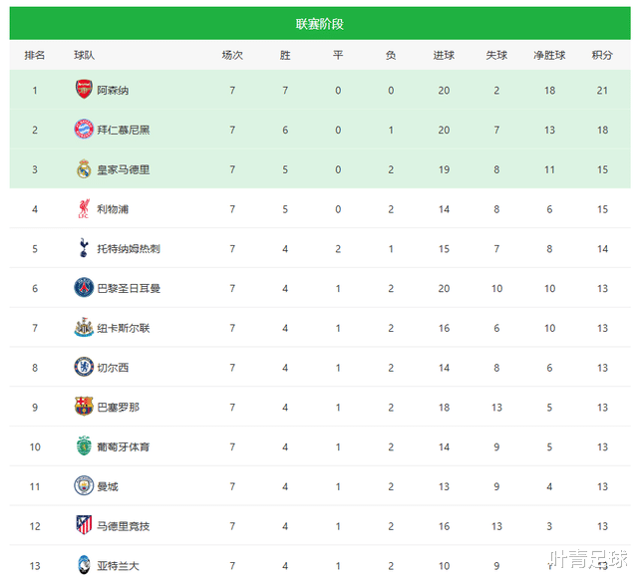
Task: Click the 进球 column header
Action: 444,56
